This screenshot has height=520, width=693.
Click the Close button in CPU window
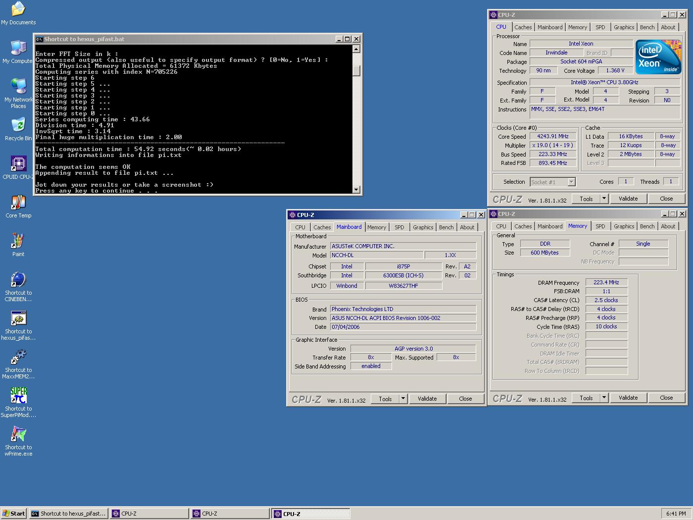pyautogui.click(x=666, y=199)
